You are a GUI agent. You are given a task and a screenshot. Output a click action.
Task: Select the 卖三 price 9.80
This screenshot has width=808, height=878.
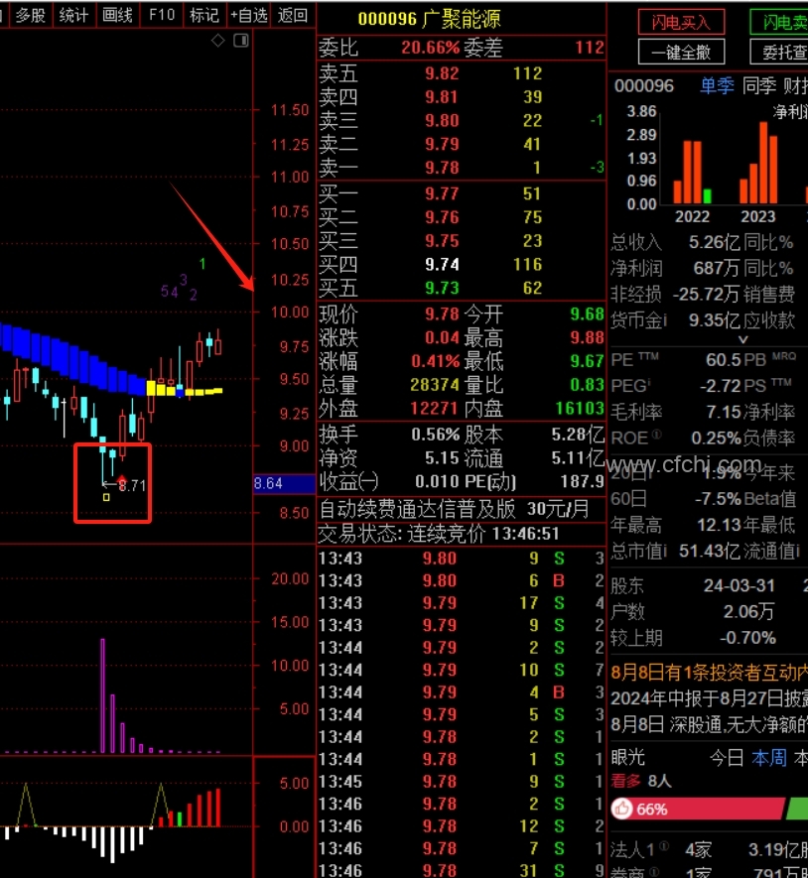coord(442,120)
